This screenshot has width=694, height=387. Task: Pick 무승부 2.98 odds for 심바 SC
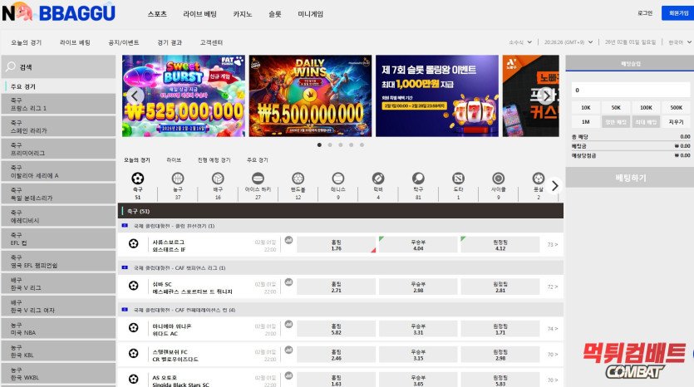click(x=418, y=287)
